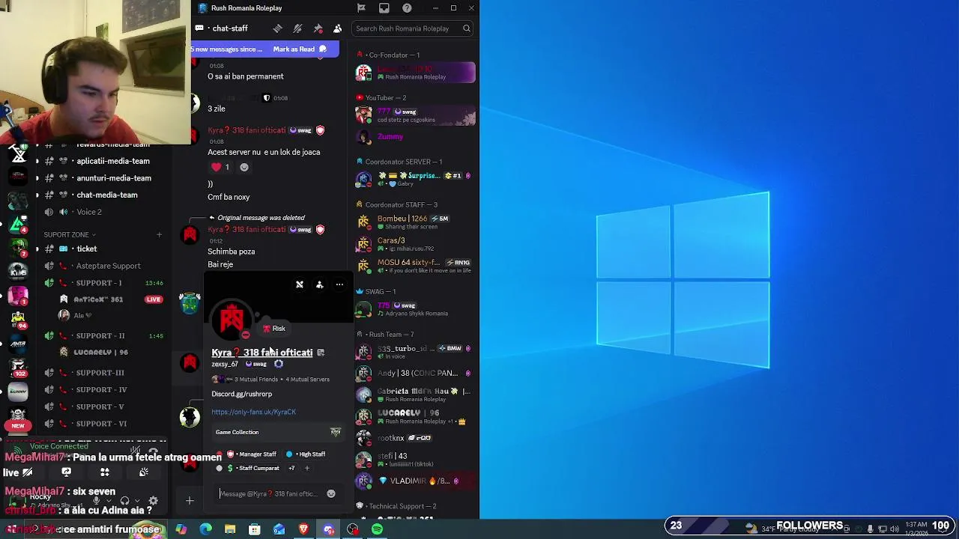Screen dimensions: 959x539
Task: Click Mark as Read button
Action: tap(300, 49)
